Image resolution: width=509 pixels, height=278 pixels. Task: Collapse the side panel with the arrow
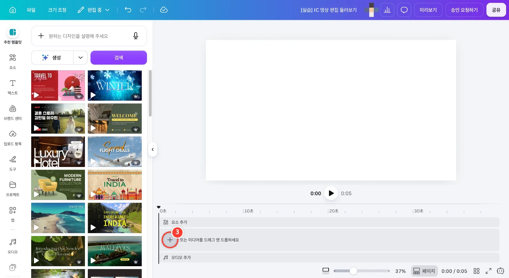point(153,149)
